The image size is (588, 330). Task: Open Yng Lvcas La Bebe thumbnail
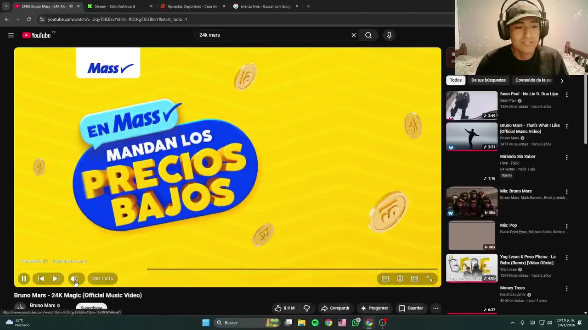[472, 268]
